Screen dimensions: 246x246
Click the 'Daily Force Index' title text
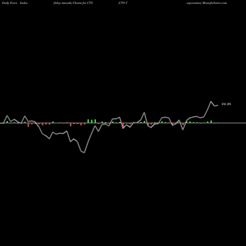(15, 3)
